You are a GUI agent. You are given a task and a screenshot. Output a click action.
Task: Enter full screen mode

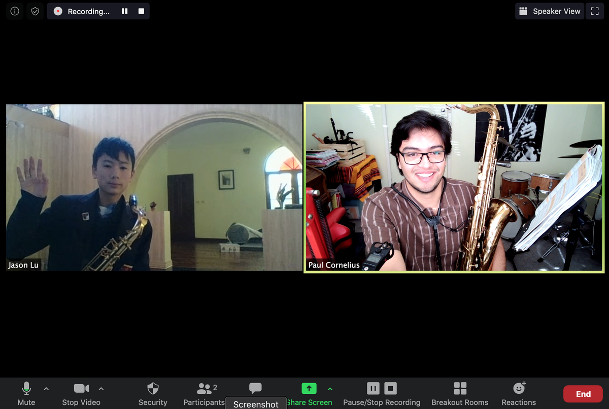(595, 11)
